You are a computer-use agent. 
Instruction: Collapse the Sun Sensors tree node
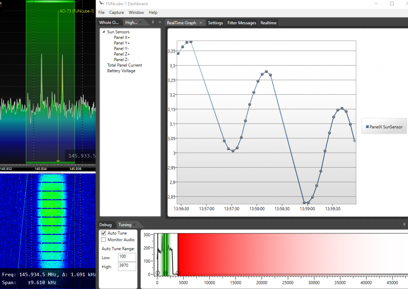pos(104,32)
